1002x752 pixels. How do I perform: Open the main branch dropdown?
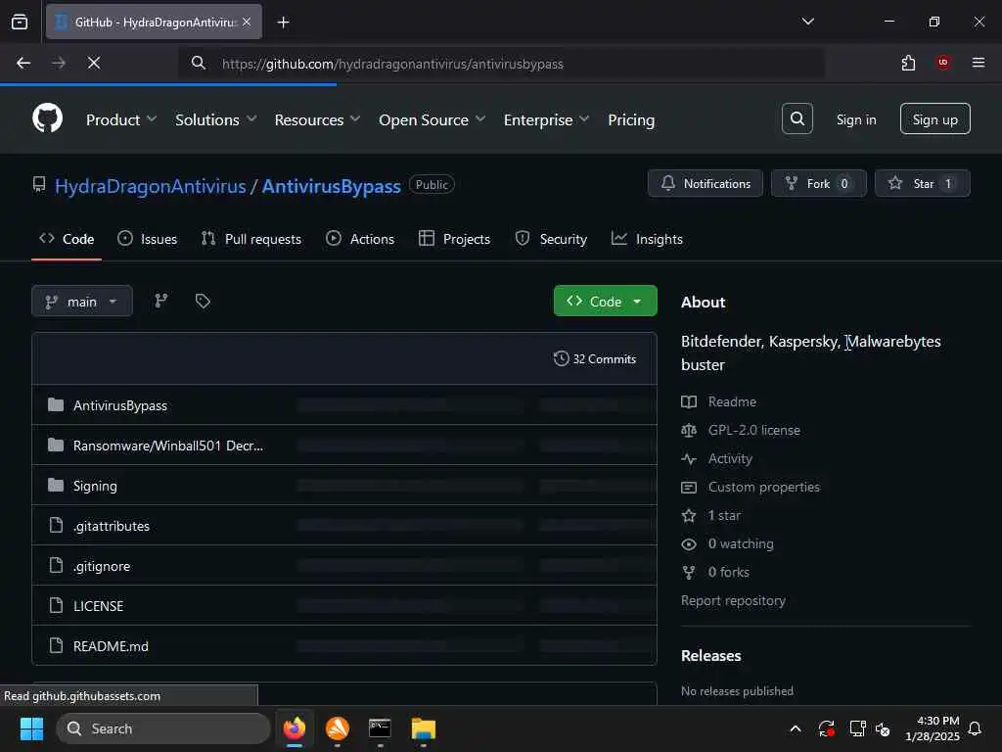tap(82, 302)
